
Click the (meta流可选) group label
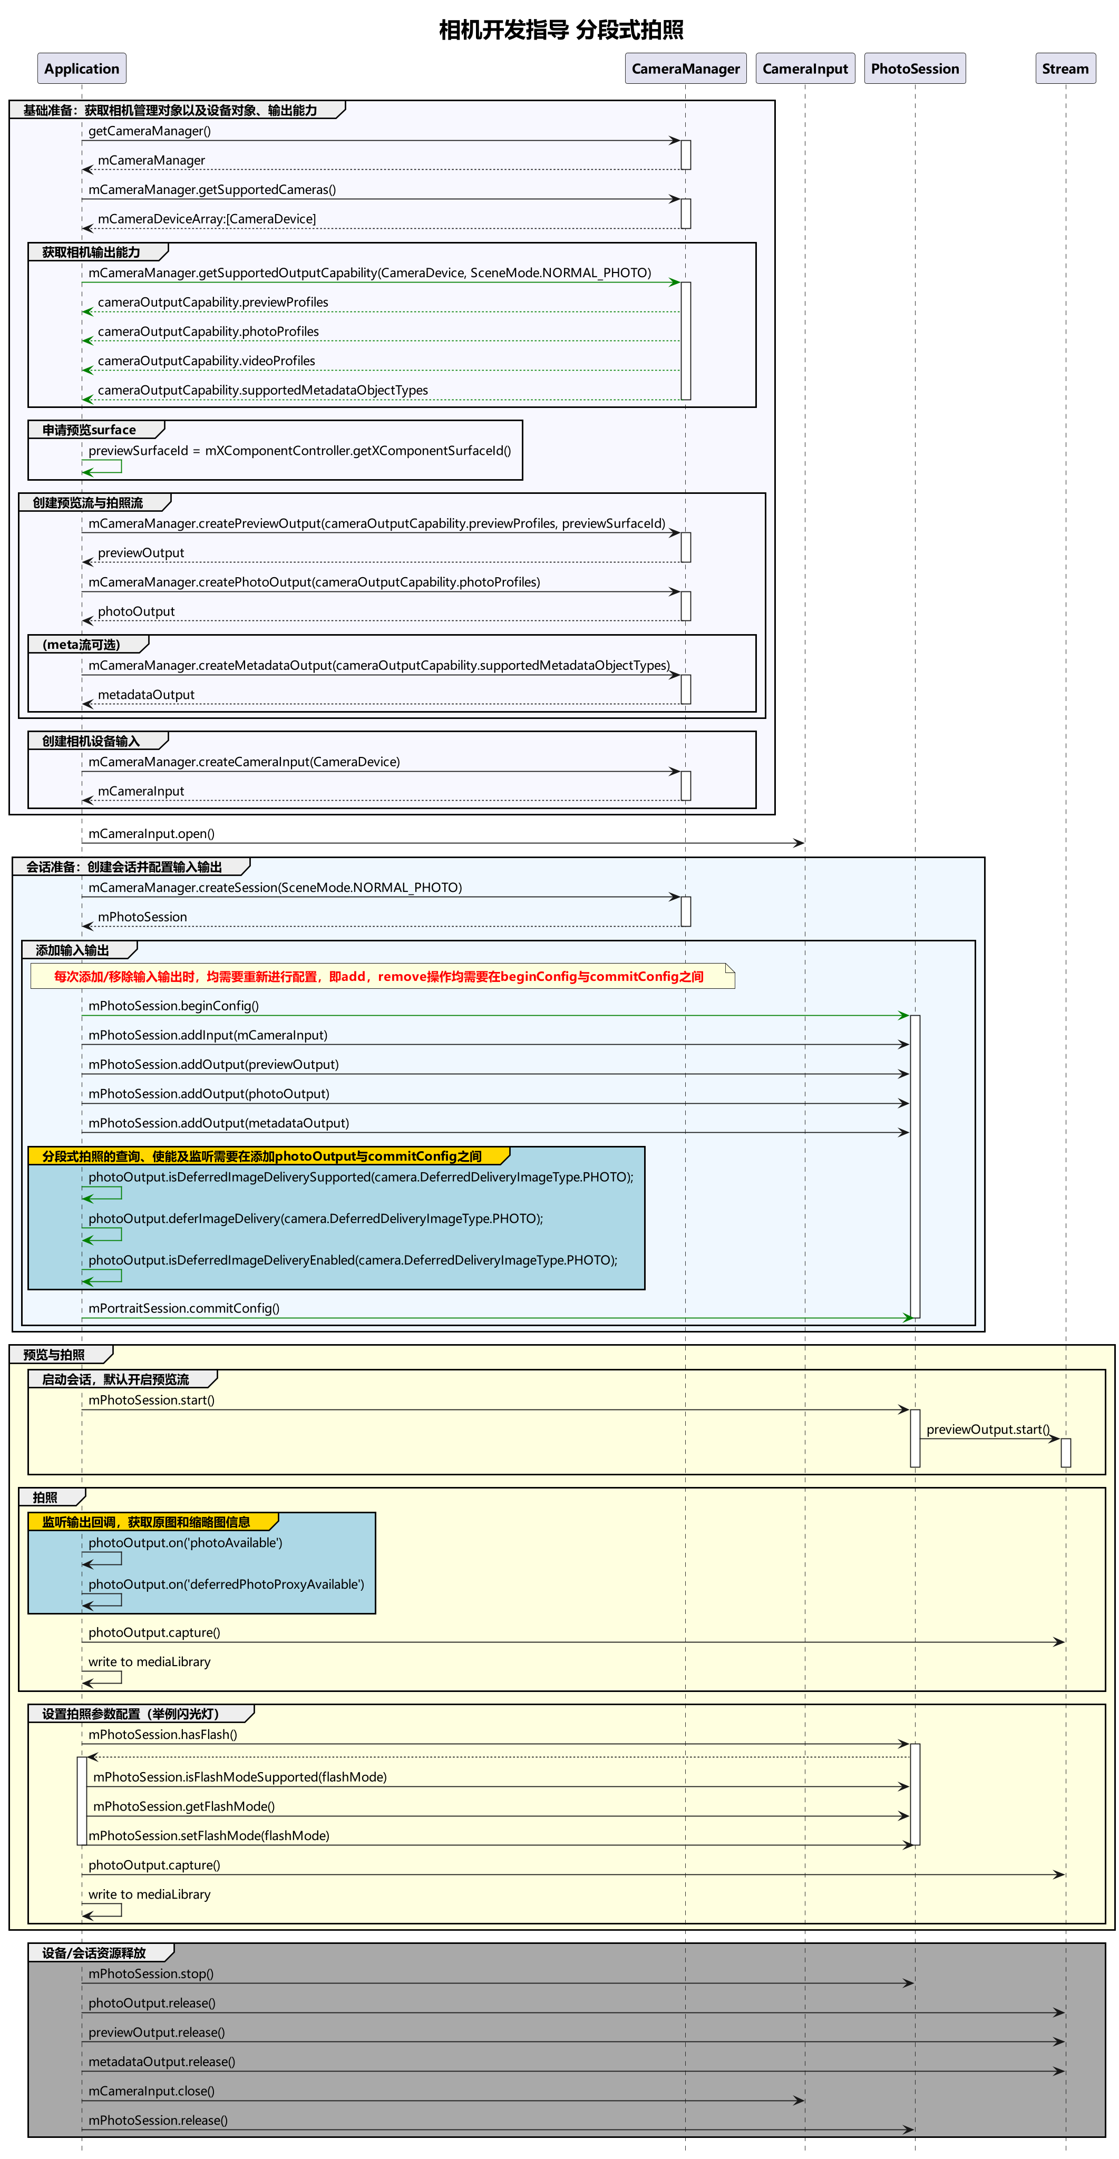(81, 645)
